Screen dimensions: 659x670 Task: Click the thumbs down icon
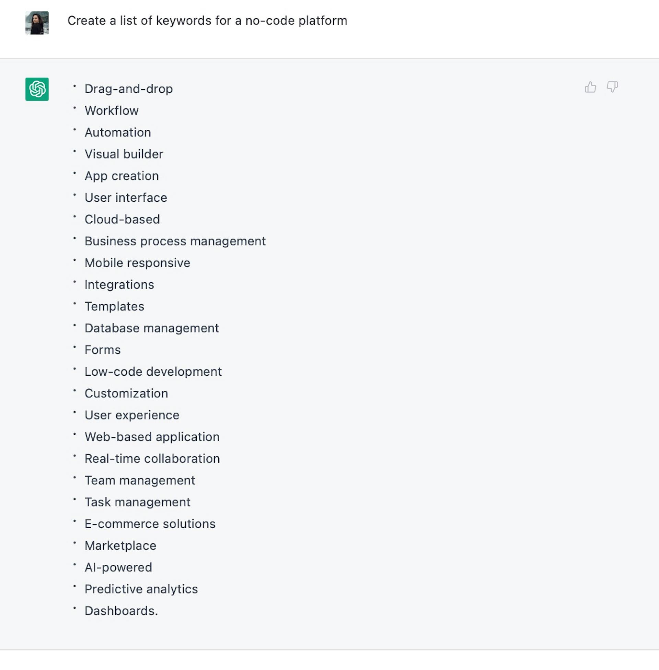pos(612,87)
